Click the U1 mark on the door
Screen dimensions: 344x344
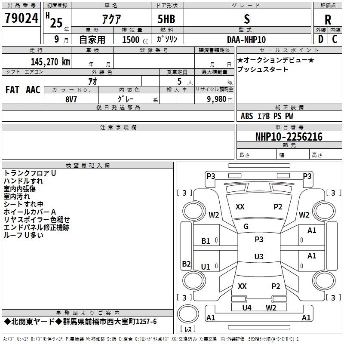point(206,267)
